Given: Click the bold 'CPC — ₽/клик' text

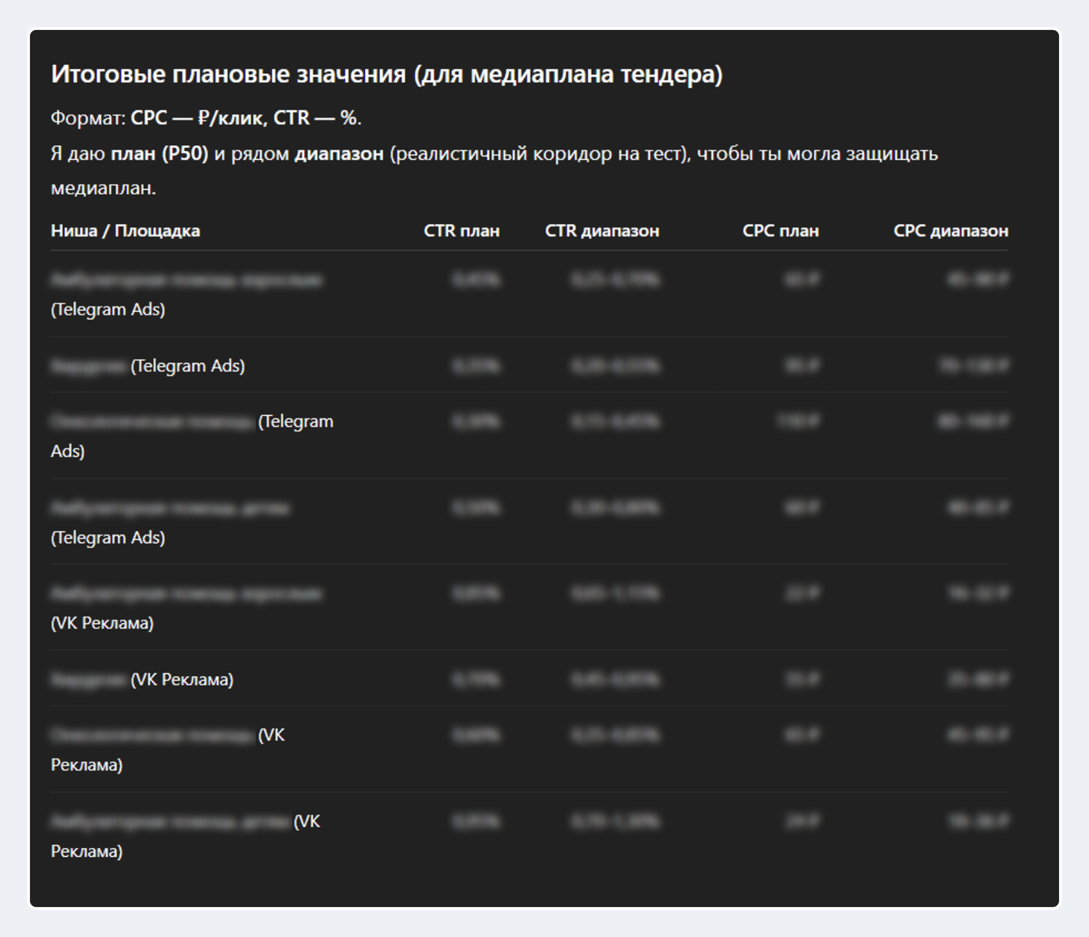Looking at the screenshot, I should click(x=197, y=118).
